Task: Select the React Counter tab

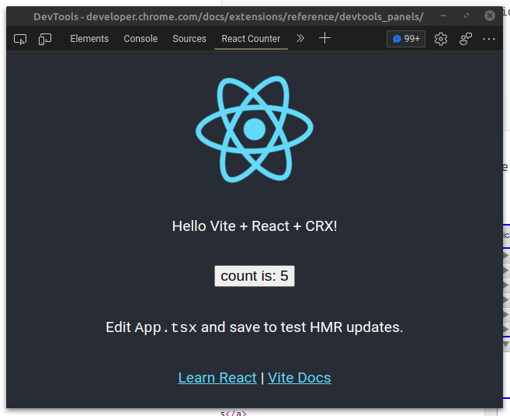Action: [251, 39]
